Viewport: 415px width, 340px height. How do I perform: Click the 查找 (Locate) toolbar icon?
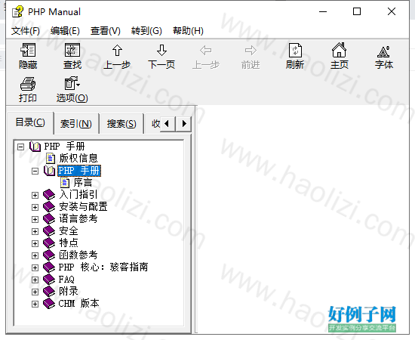pos(72,50)
